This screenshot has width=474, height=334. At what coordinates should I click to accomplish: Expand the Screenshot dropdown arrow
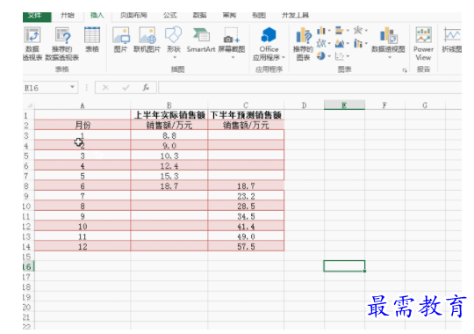(x=233, y=57)
